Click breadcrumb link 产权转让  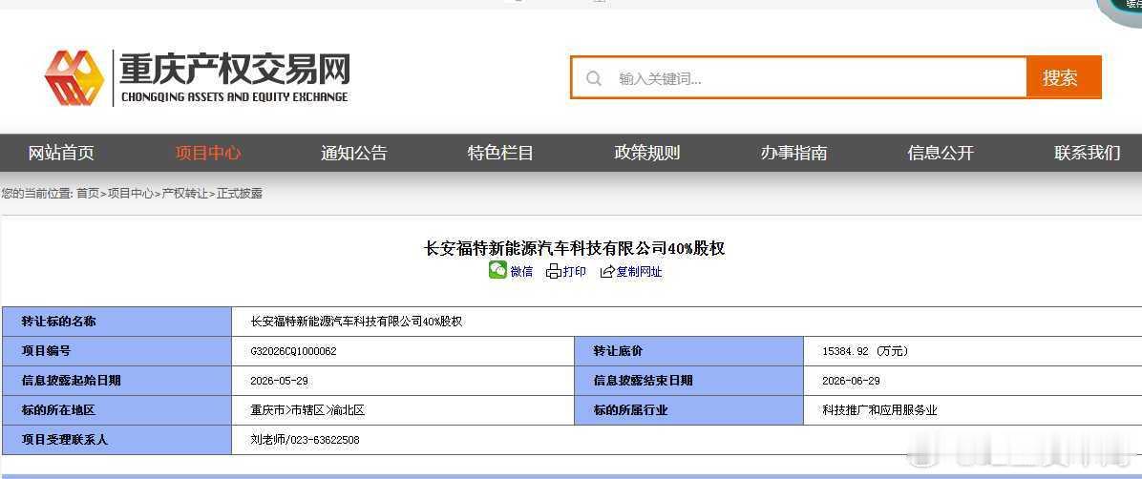coord(184,194)
